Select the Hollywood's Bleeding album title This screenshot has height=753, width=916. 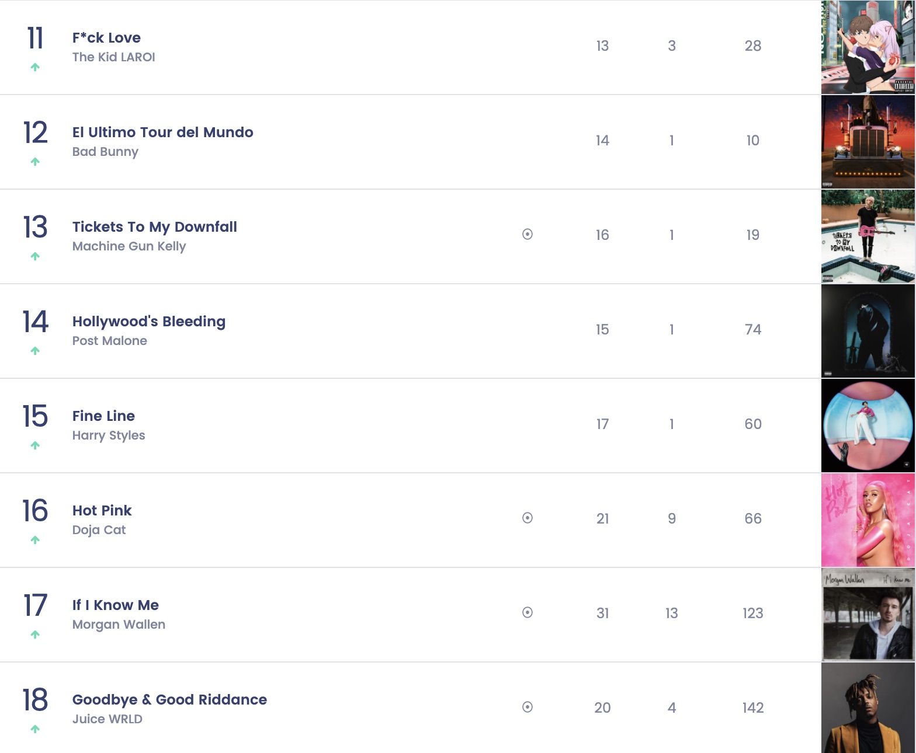[x=148, y=322]
